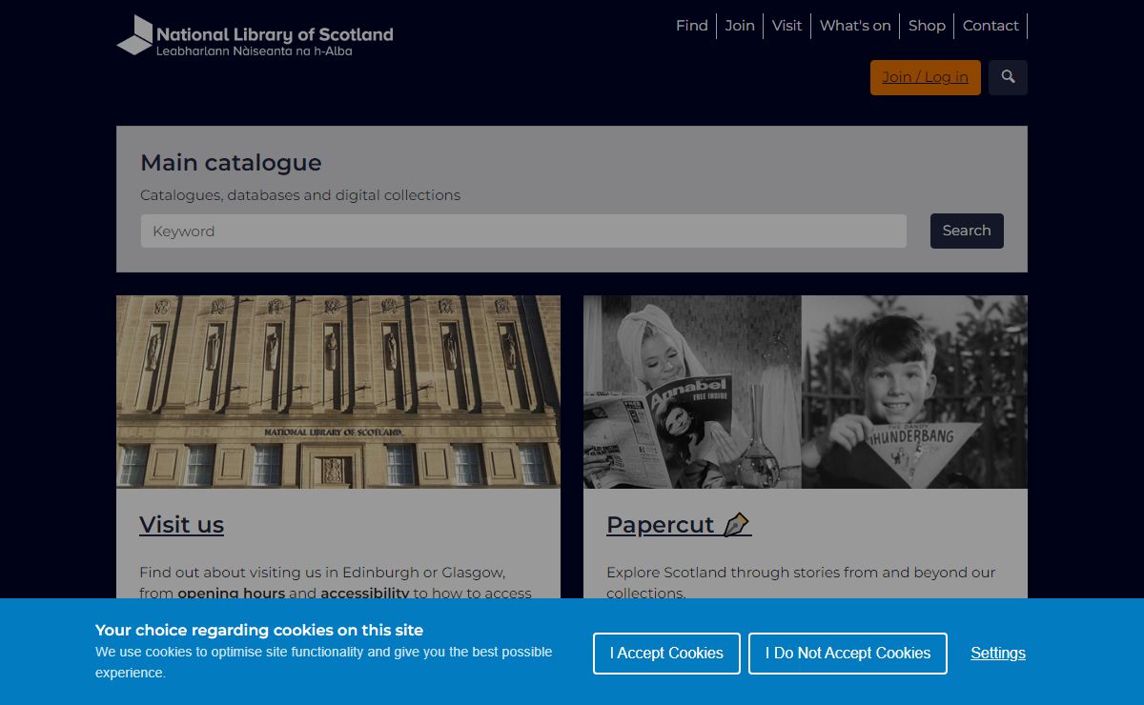This screenshot has width=1144, height=705.
Task: Click the Main catalogue heading text
Action: (231, 163)
